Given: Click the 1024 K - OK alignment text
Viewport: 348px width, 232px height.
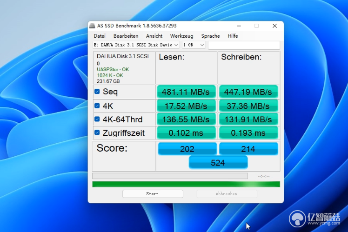Looking at the screenshot, I should [x=110, y=75].
